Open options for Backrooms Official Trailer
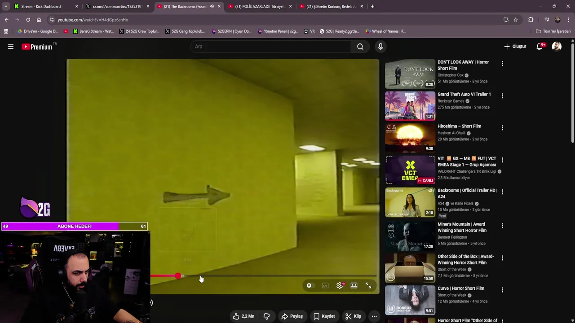 502,192
